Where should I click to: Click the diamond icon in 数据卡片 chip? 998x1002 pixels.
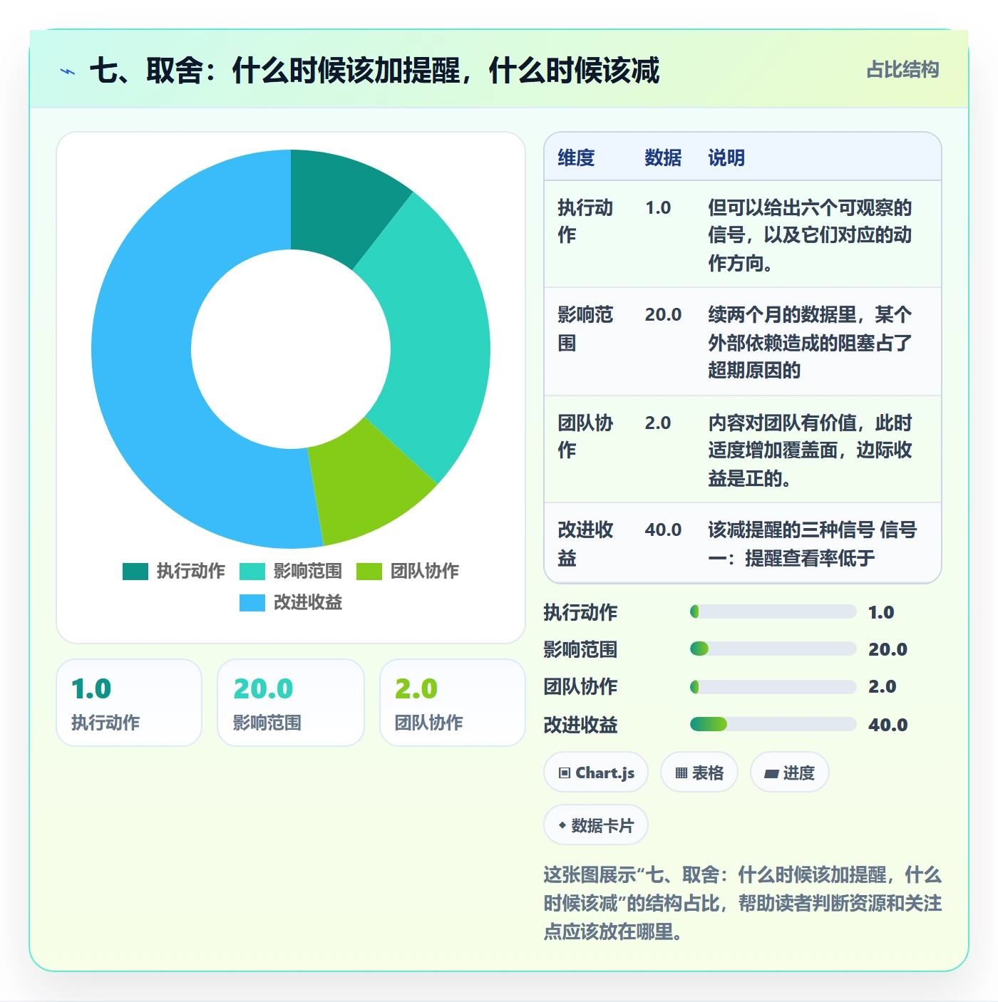(562, 826)
